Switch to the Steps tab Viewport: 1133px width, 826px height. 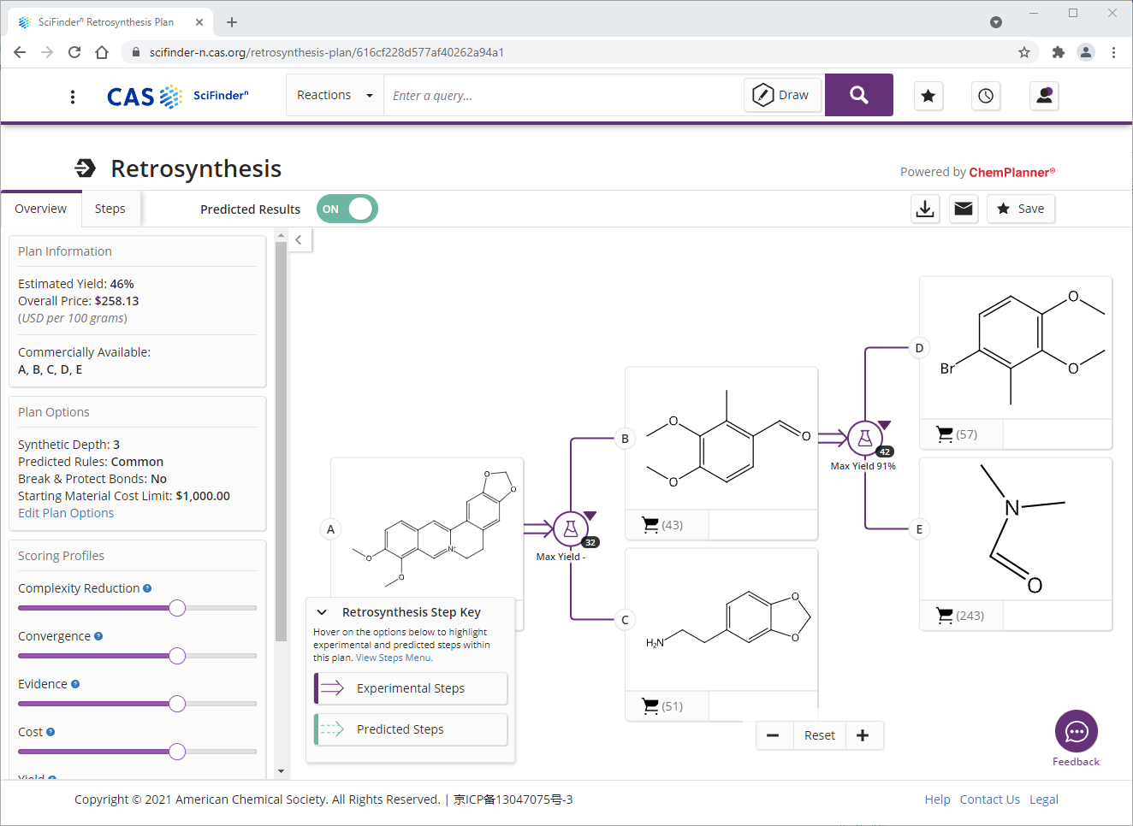pyautogui.click(x=110, y=208)
